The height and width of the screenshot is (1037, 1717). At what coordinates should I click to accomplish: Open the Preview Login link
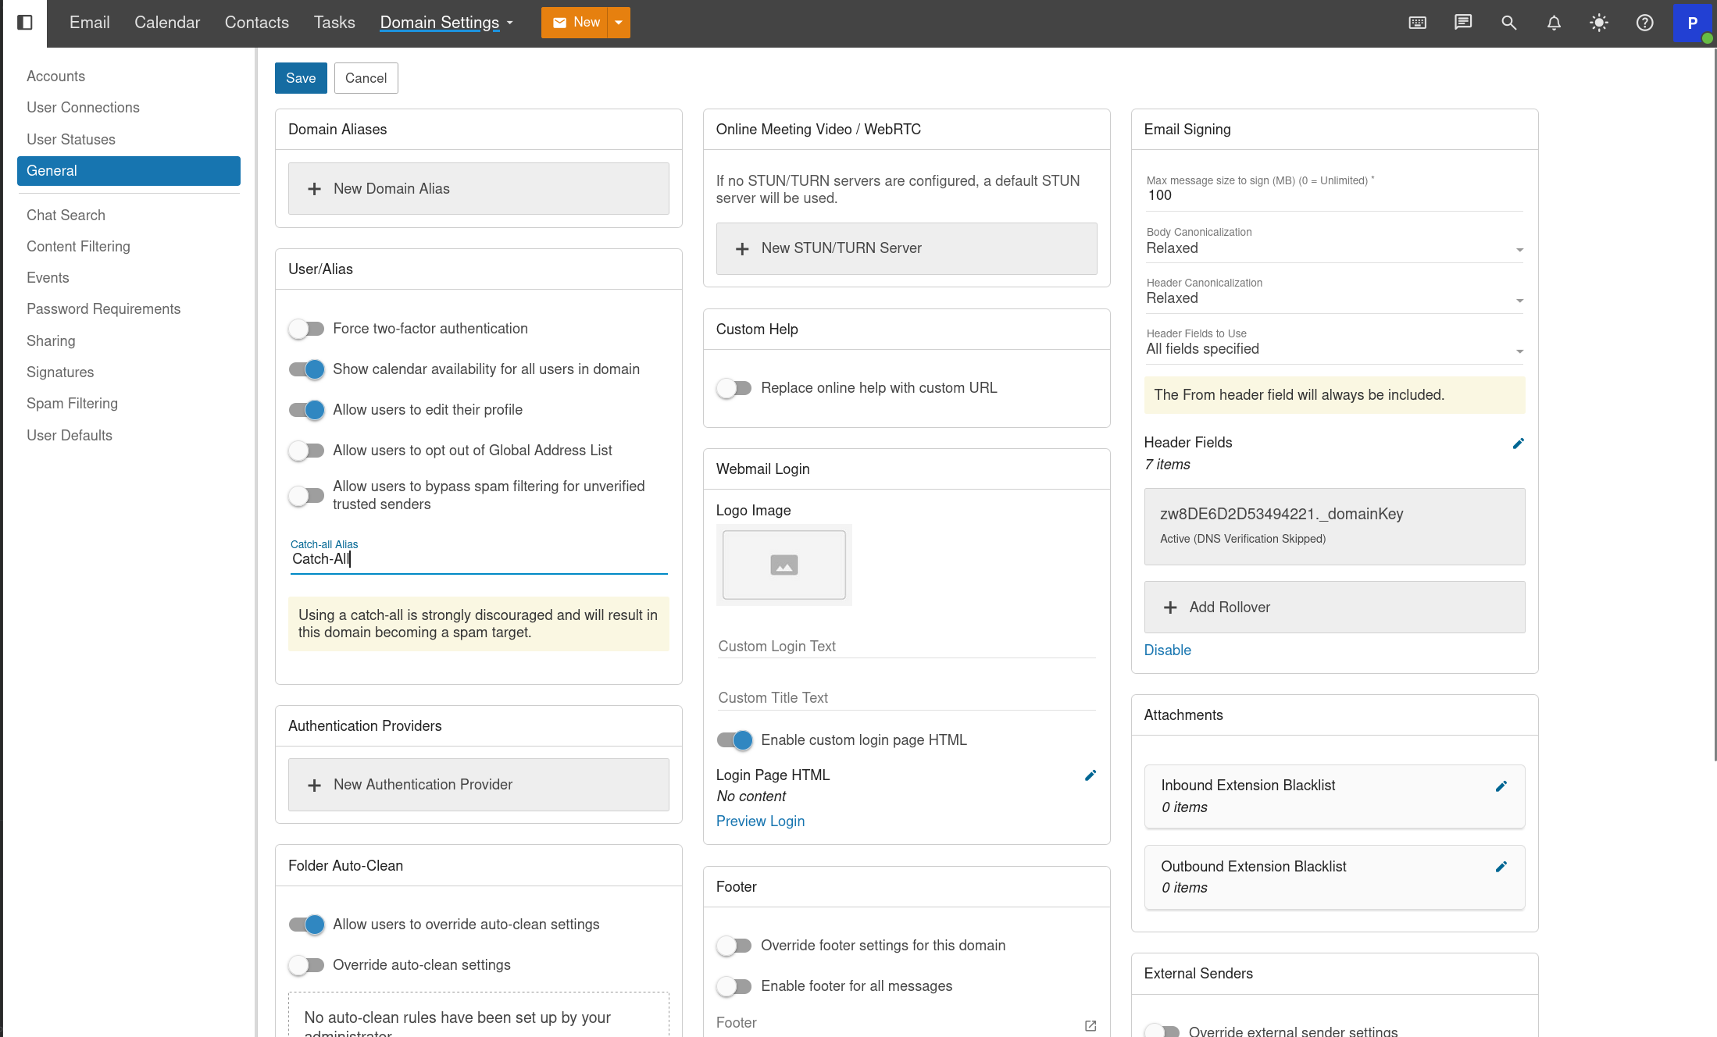tap(760, 821)
